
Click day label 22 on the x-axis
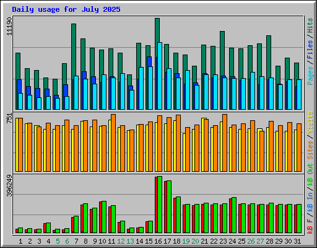(x=214, y=241)
